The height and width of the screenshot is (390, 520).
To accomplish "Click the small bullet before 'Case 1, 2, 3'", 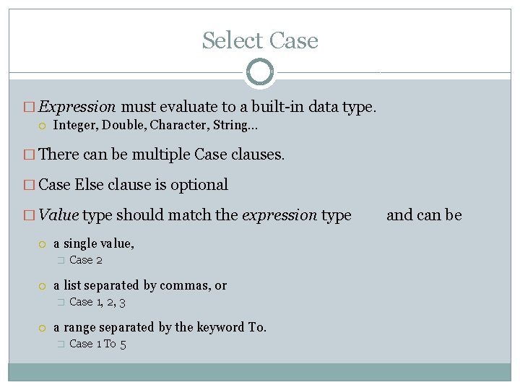I will 61,303.
